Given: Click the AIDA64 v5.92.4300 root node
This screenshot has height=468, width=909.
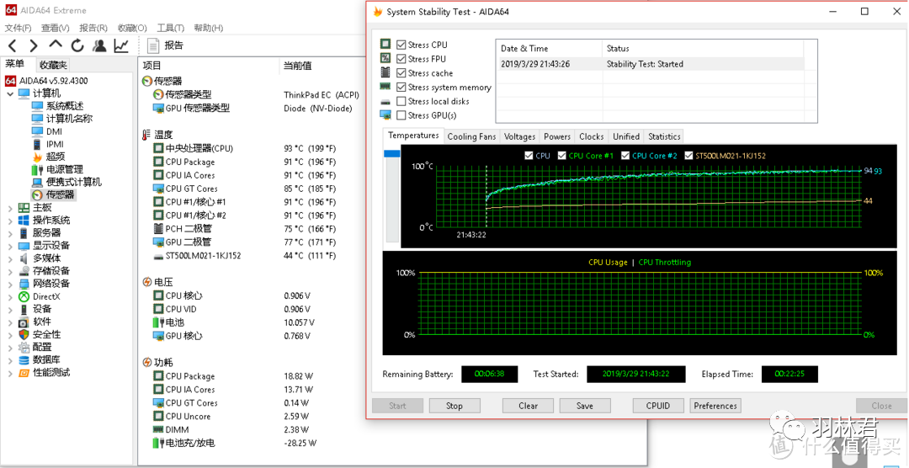Looking at the screenshot, I should pyautogui.click(x=53, y=81).
